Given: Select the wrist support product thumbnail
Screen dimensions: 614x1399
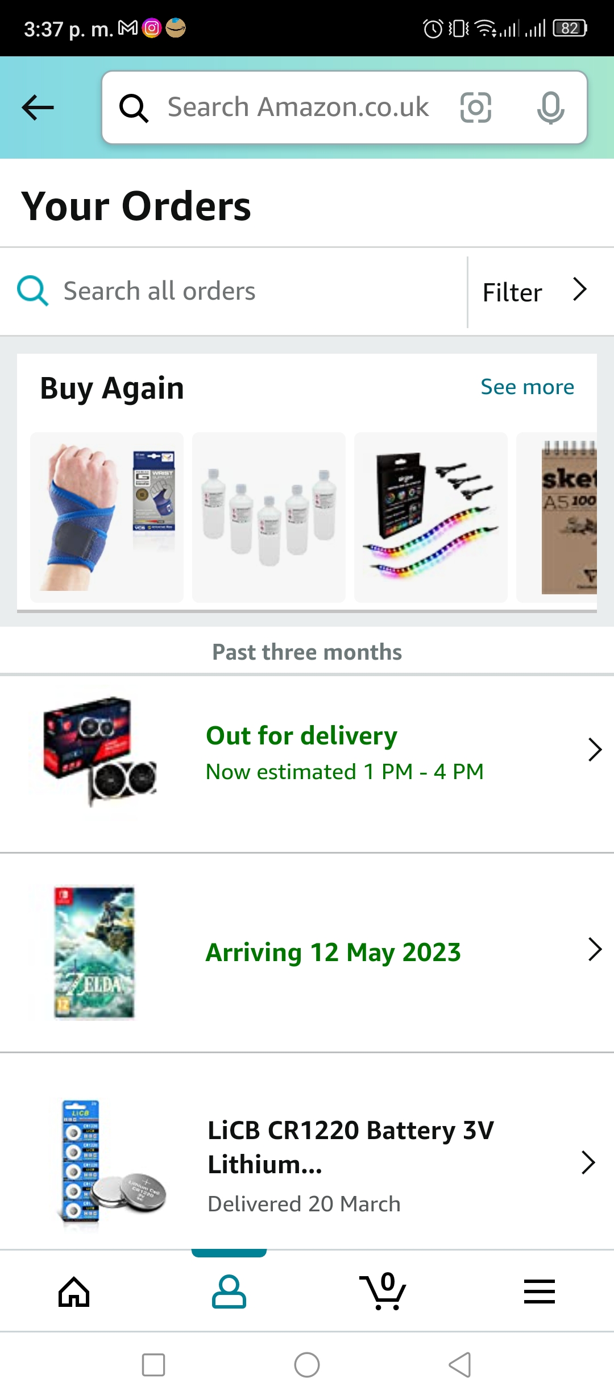Looking at the screenshot, I should tap(107, 517).
